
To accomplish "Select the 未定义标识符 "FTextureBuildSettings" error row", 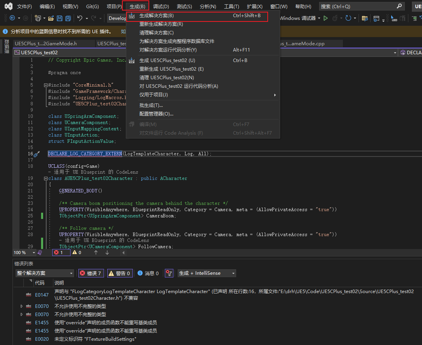I will click(x=218, y=339).
